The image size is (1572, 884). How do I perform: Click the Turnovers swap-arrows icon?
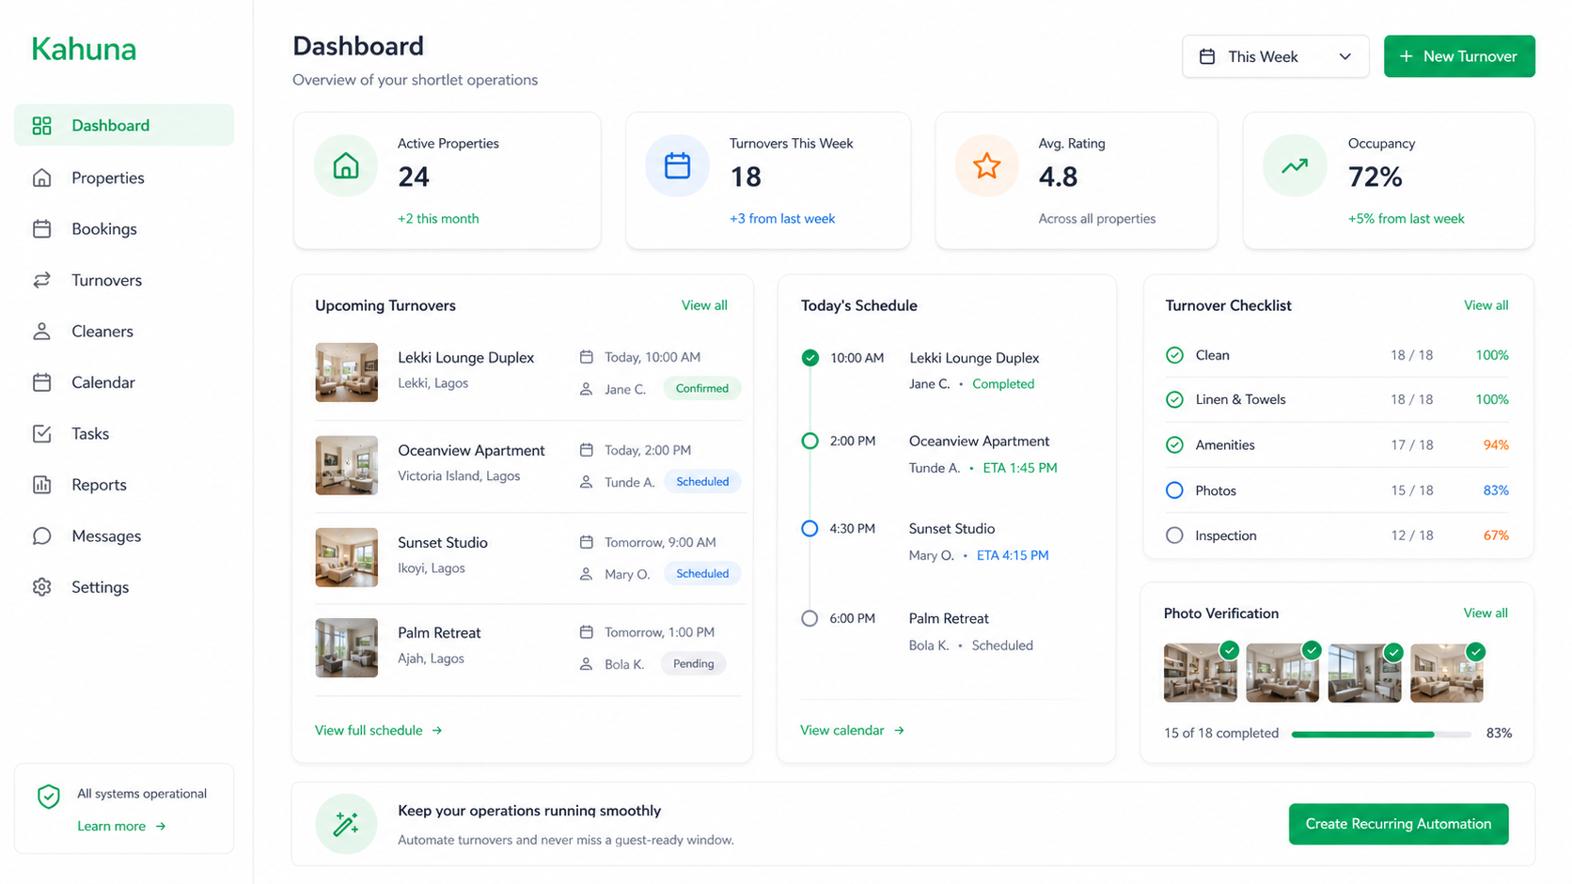[x=41, y=280]
